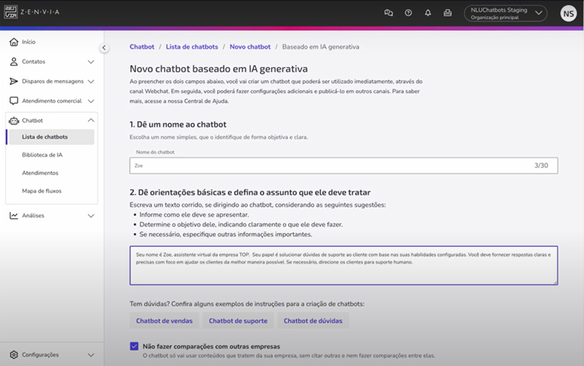This screenshot has height=366, width=584.
Task: Open the NS user avatar menu
Action: pos(569,14)
